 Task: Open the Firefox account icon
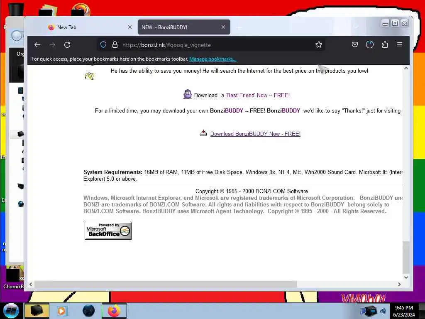click(370, 44)
